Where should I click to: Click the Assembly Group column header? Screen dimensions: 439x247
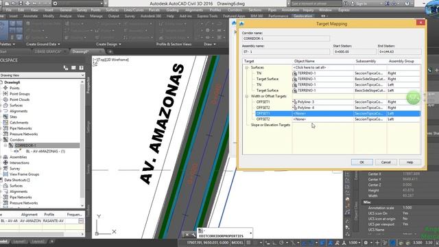click(401, 61)
